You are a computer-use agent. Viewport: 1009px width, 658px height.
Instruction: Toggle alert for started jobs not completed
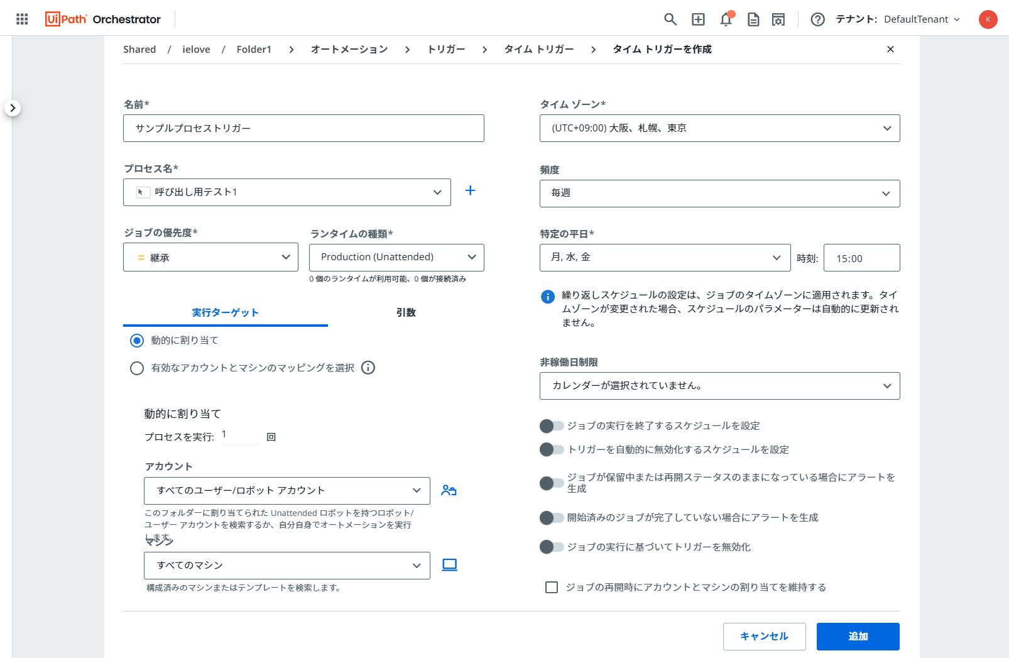click(552, 518)
